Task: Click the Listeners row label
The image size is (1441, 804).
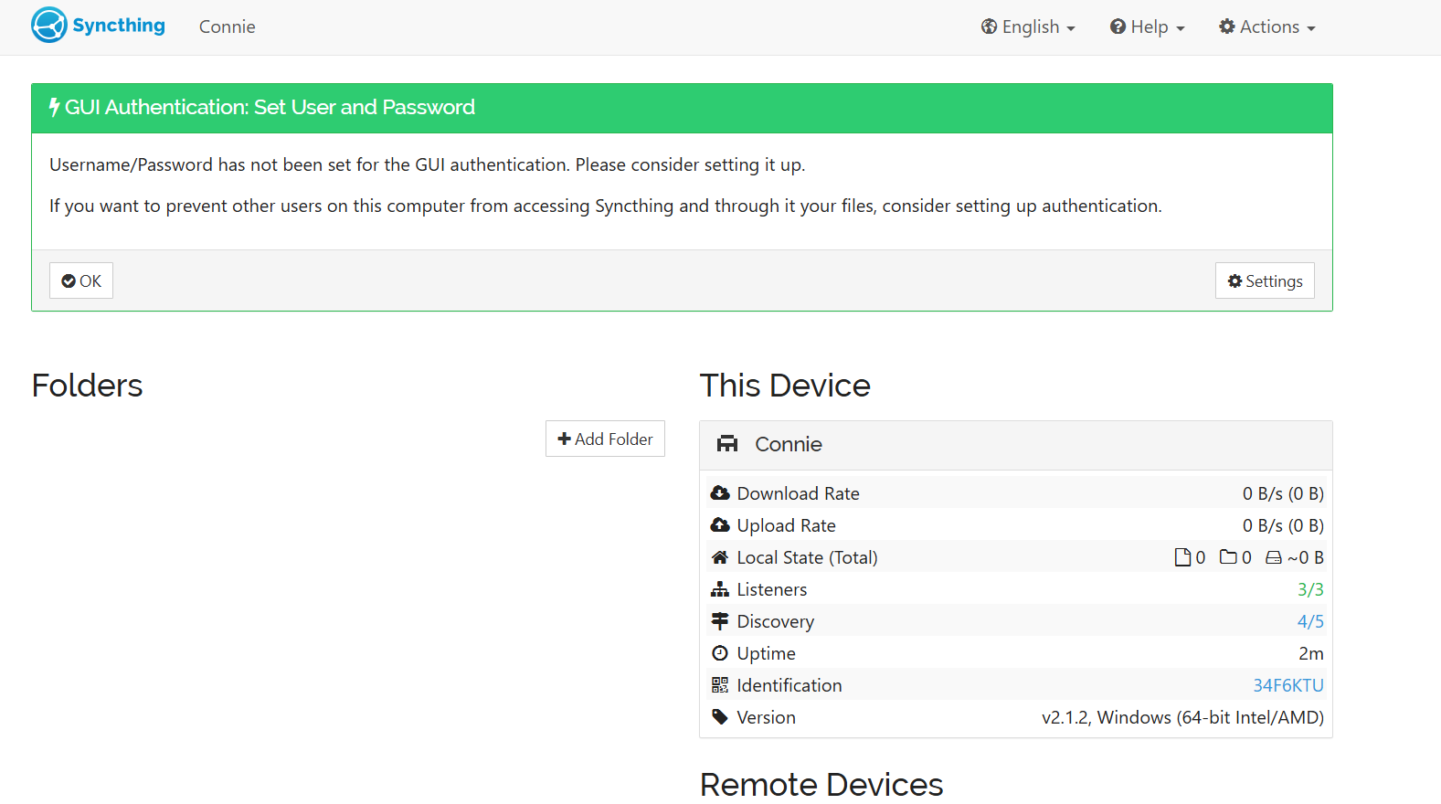Action: (772, 589)
